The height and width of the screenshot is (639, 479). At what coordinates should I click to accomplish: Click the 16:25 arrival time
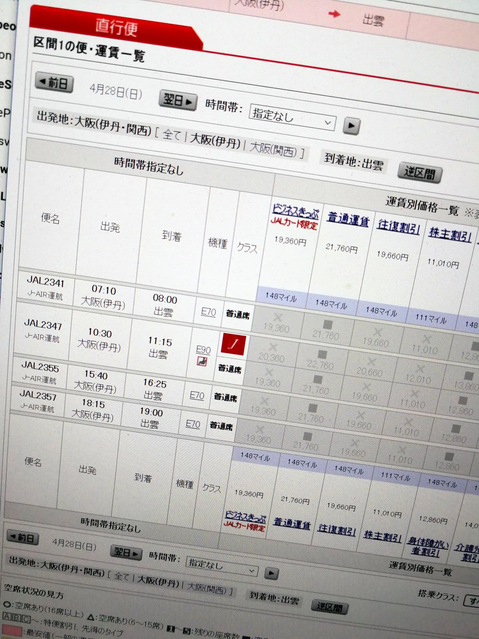[x=155, y=384]
